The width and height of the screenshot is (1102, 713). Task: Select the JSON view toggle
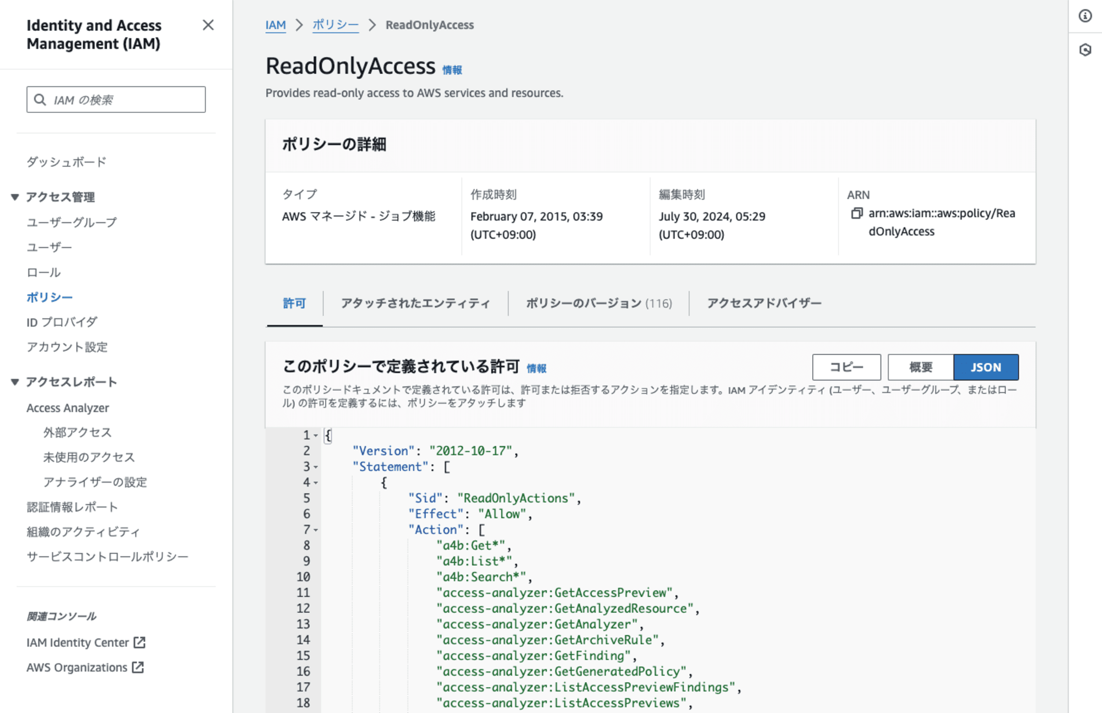pos(986,367)
